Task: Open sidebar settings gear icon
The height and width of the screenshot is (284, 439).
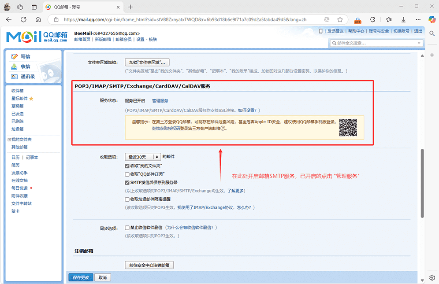Action: pos(432,277)
